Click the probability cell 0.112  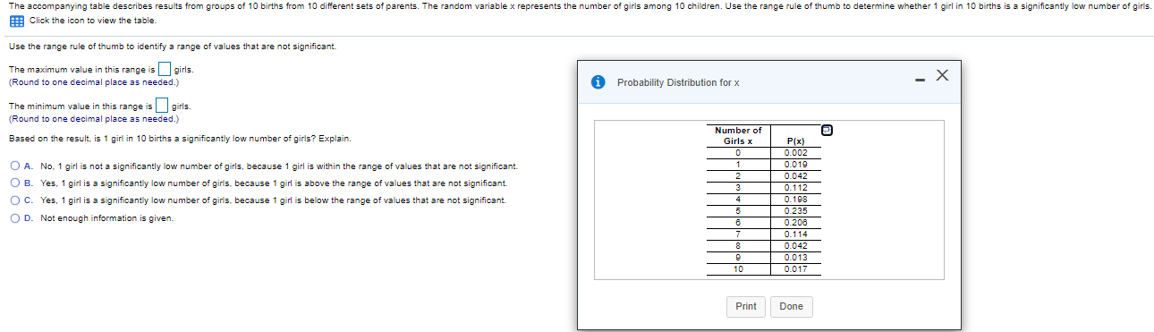pos(795,188)
